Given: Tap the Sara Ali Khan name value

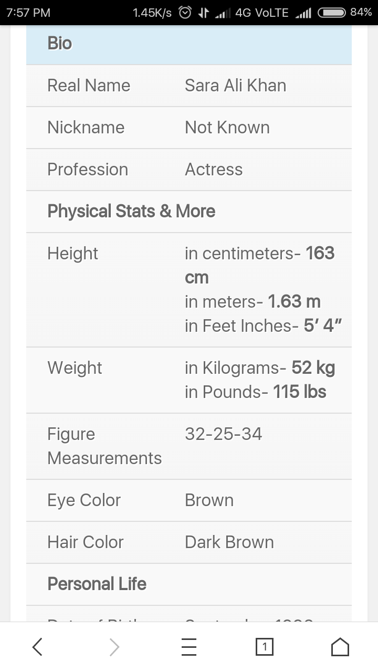Looking at the screenshot, I should point(235,86).
